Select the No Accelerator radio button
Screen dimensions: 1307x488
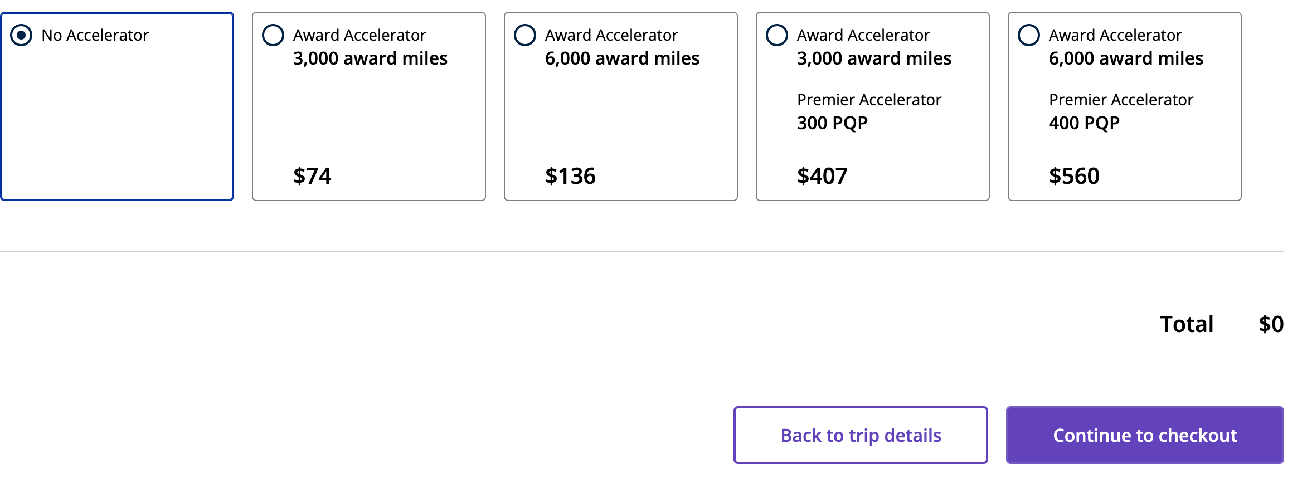[21, 35]
